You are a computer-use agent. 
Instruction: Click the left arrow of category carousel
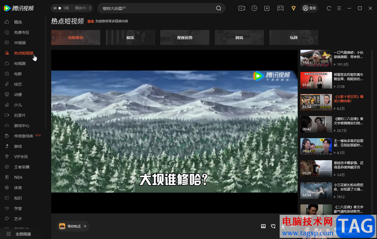54,37
